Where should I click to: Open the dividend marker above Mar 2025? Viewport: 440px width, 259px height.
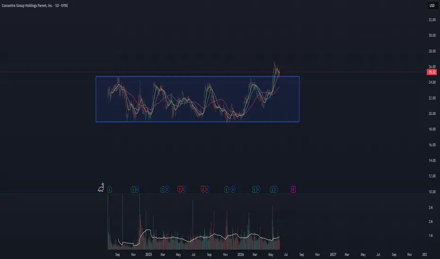[x=167, y=190]
